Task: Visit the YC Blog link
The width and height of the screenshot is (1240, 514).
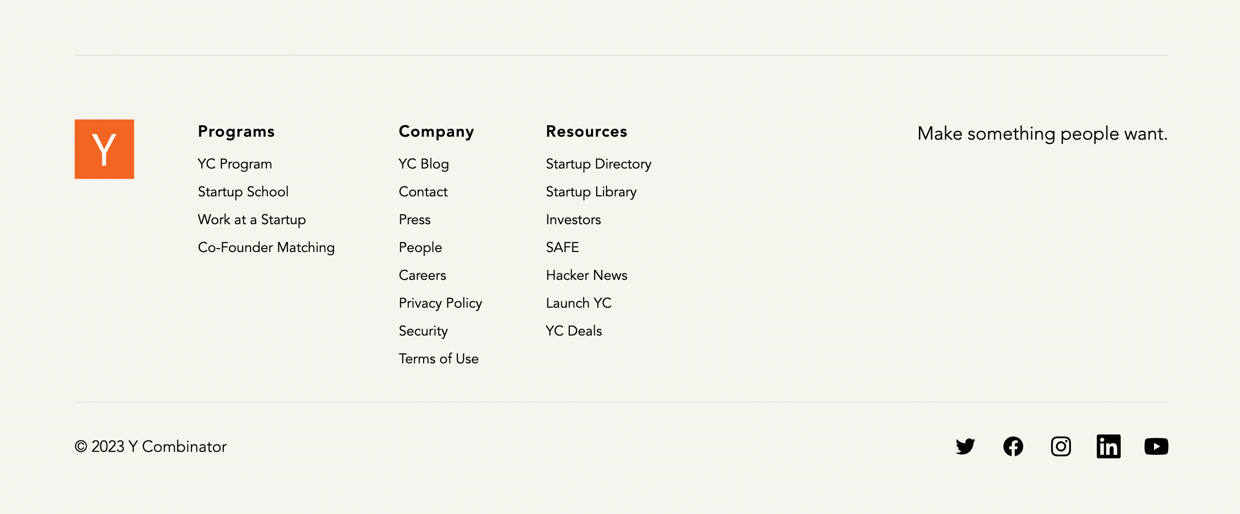Action: tap(424, 164)
